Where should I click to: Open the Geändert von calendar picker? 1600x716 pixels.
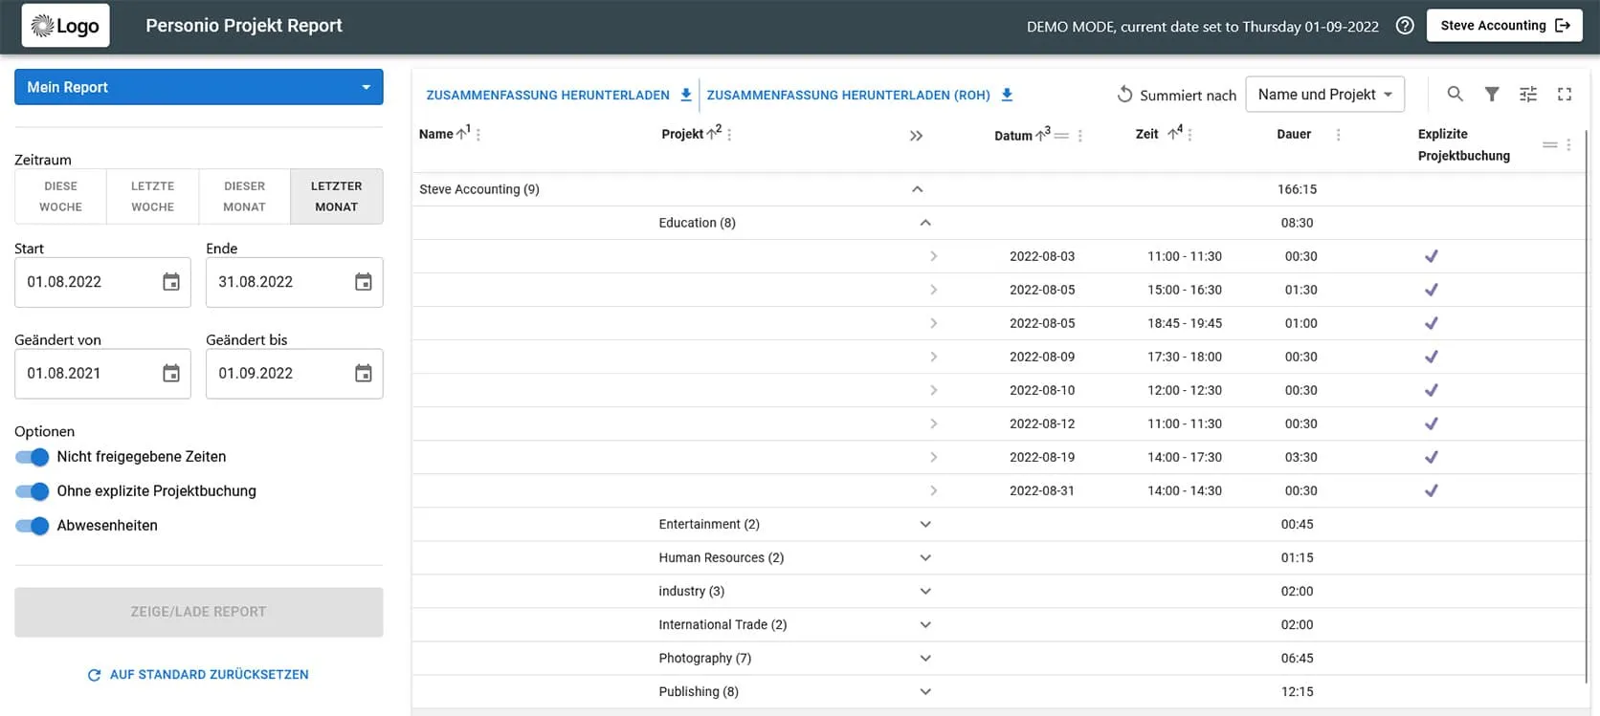(171, 374)
